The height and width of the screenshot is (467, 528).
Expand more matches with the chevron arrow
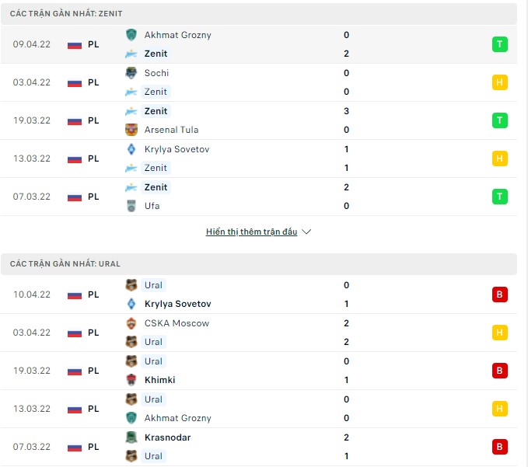[x=306, y=232]
